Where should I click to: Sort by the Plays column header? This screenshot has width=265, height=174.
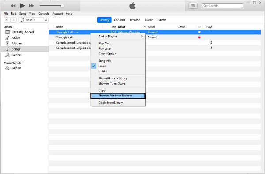pyautogui.click(x=209, y=27)
